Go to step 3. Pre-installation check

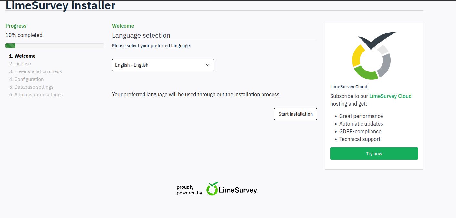click(35, 71)
